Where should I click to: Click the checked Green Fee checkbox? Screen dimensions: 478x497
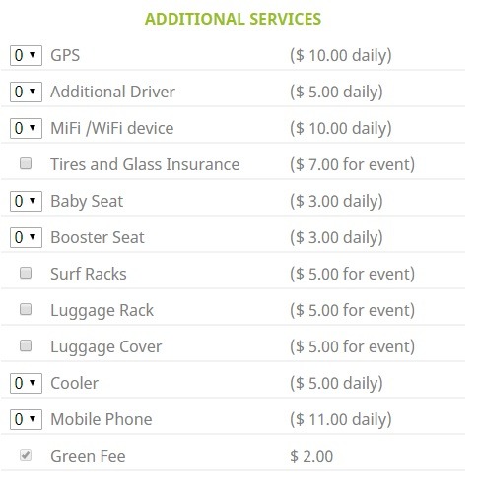pyautogui.click(x=26, y=455)
